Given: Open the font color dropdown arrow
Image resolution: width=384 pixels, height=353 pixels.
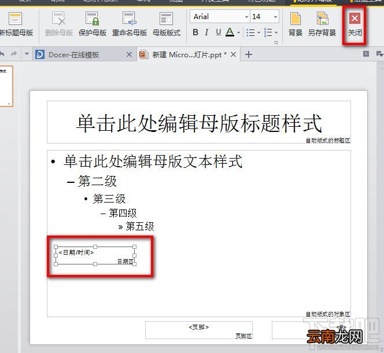Looking at the screenshot, I should (x=238, y=32).
